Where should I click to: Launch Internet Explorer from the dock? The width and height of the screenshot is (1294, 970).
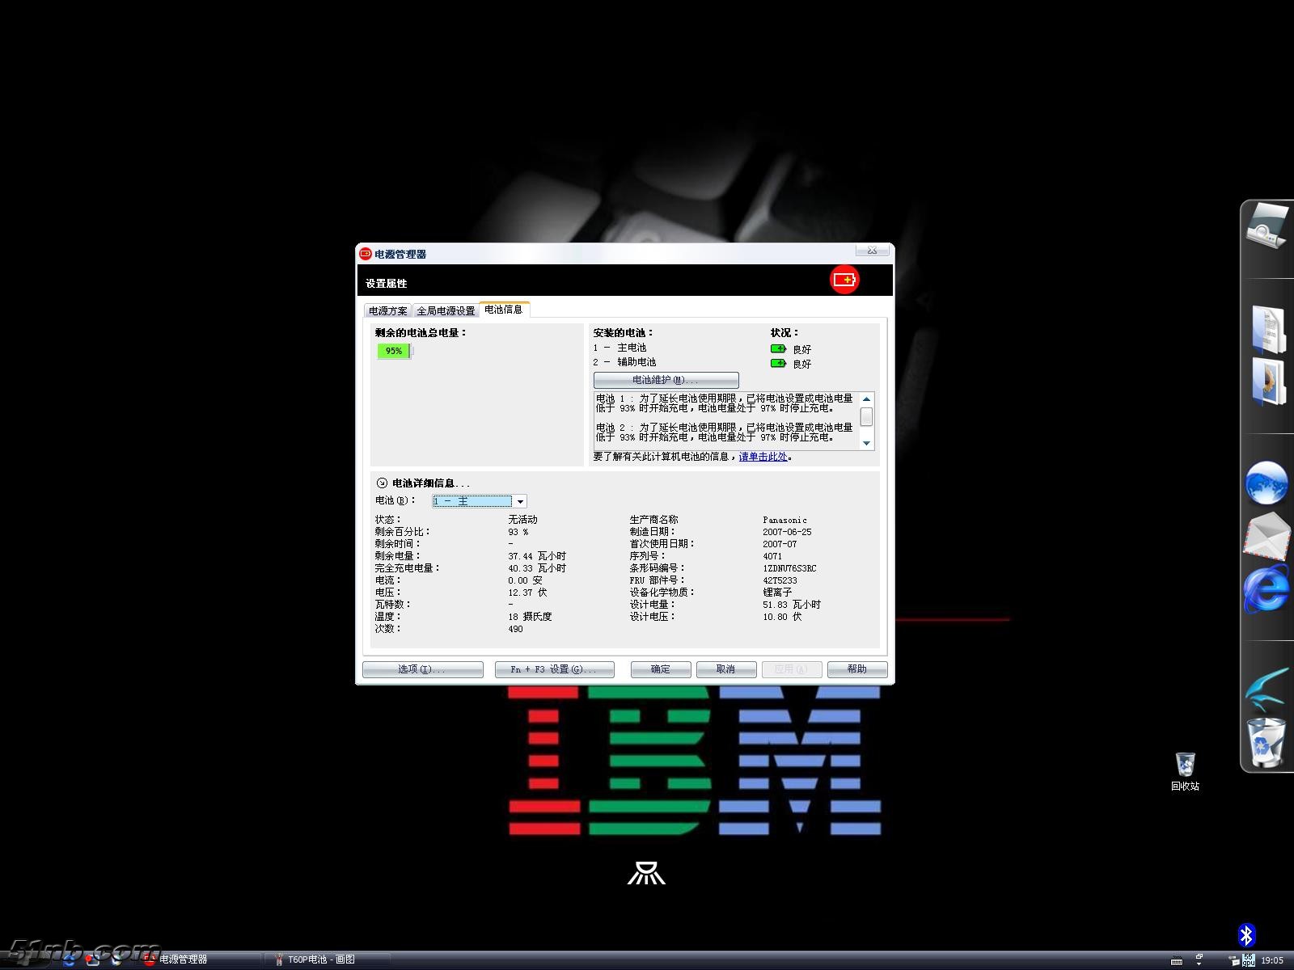[1267, 588]
